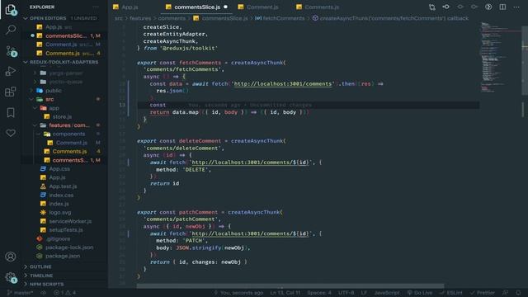Click the master* branch indicator in the status bar

click(20, 293)
